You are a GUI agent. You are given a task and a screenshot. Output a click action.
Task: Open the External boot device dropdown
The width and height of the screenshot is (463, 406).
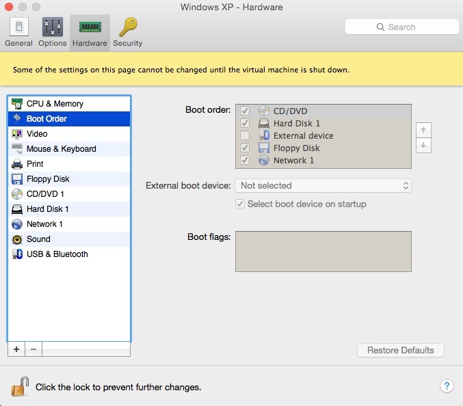click(x=323, y=185)
